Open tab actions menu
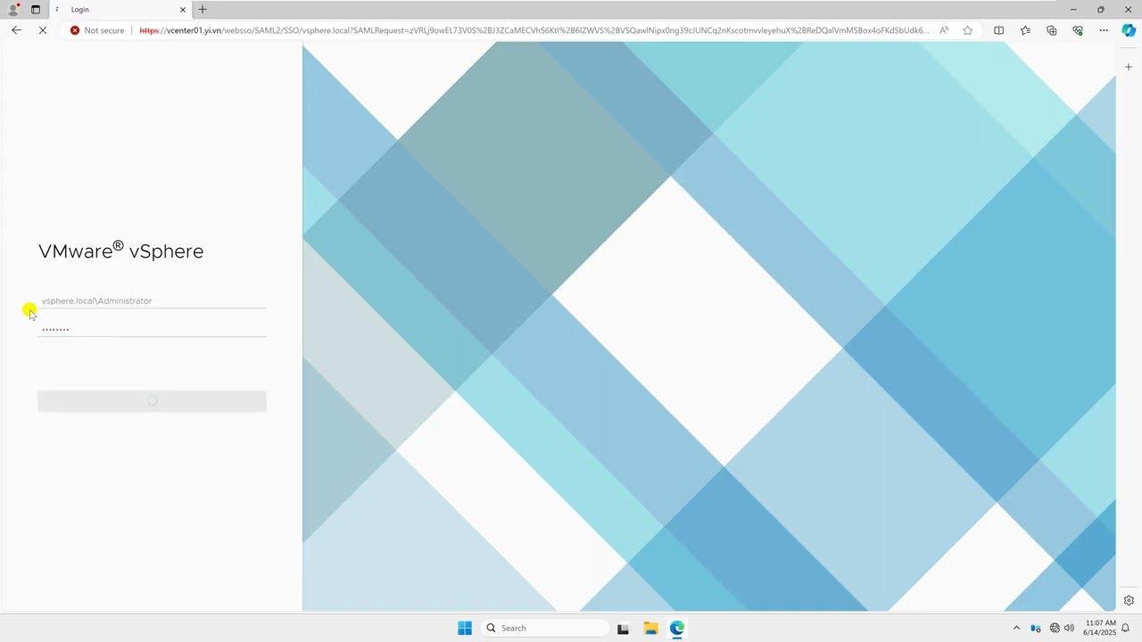The width and height of the screenshot is (1142, 642). tap(36, 9)
